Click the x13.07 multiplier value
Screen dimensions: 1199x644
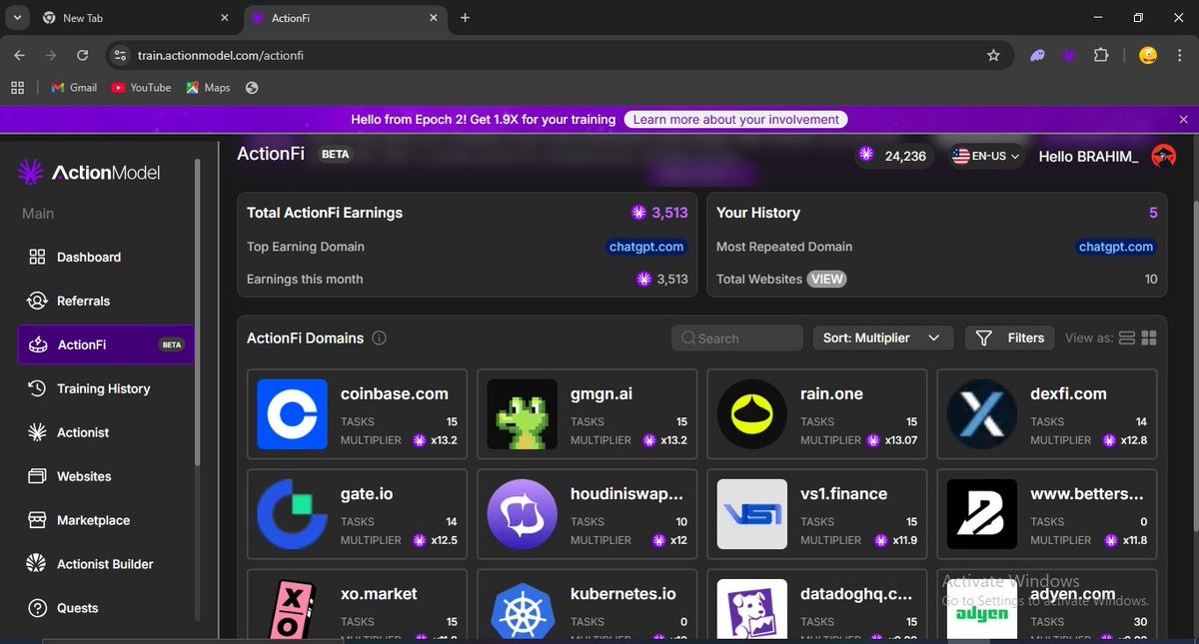(x=900, y=439)
